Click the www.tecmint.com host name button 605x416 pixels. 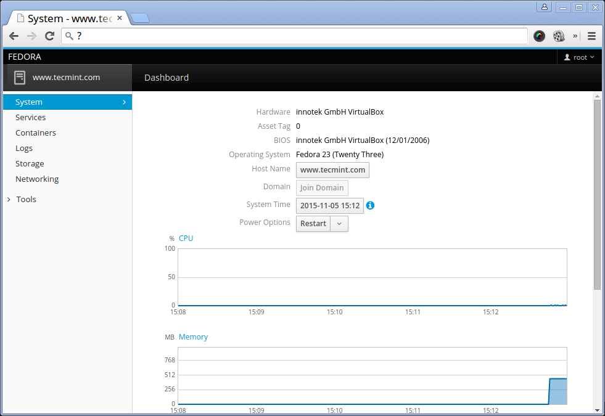pos(332,170)
